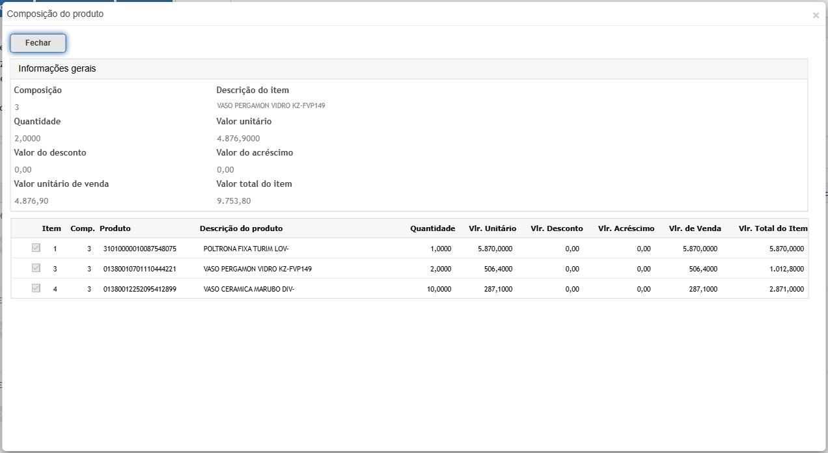Click the Comp. column header
Screen dimensions: 828x453
coord(83,228)
